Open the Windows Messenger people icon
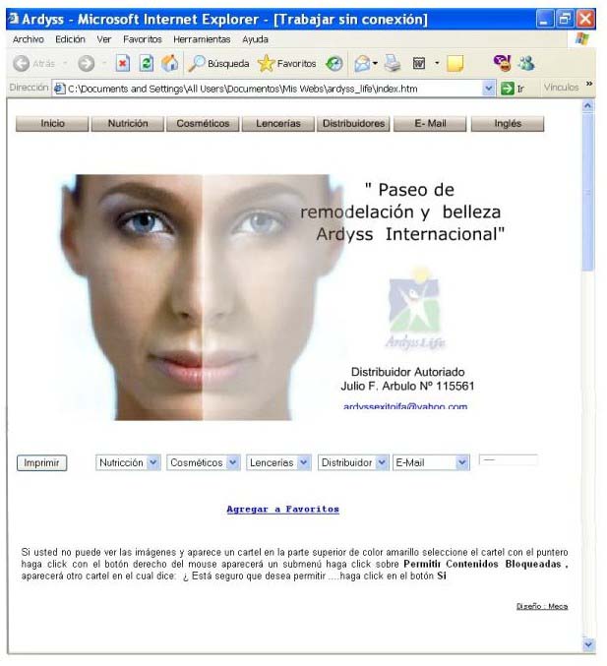Image resolution: width=607 pixels, height=666 pixels. [526, 63]
